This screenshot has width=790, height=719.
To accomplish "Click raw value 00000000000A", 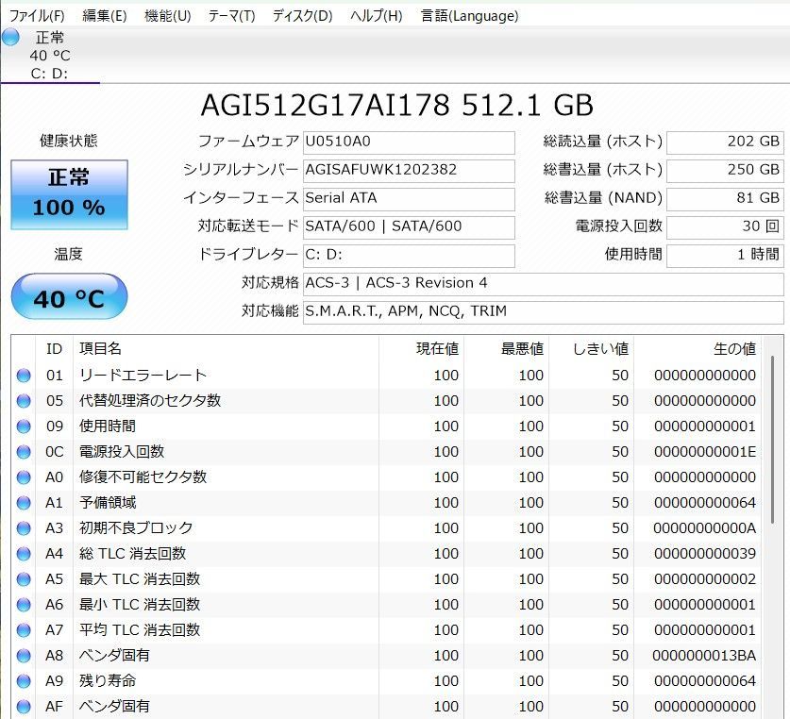I will (x=704, y=528).
